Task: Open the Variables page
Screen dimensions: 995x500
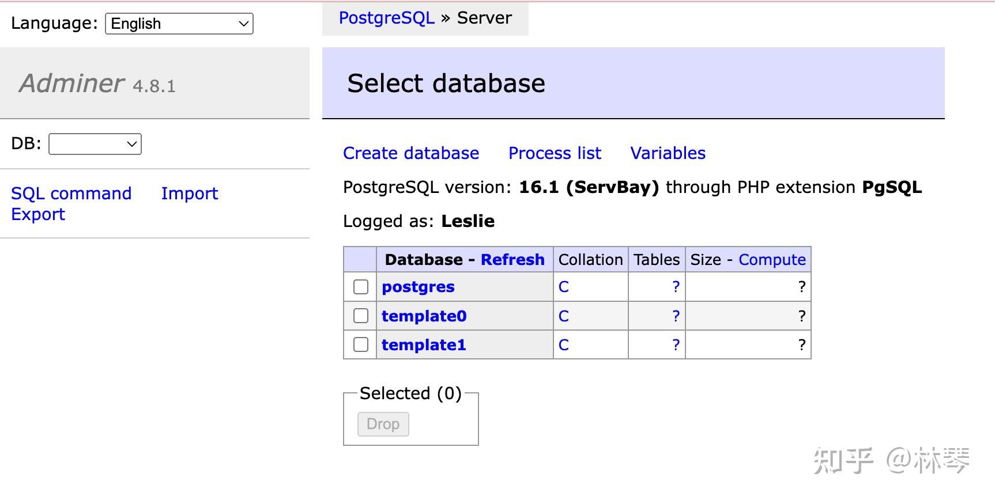Action: point(668,153)
